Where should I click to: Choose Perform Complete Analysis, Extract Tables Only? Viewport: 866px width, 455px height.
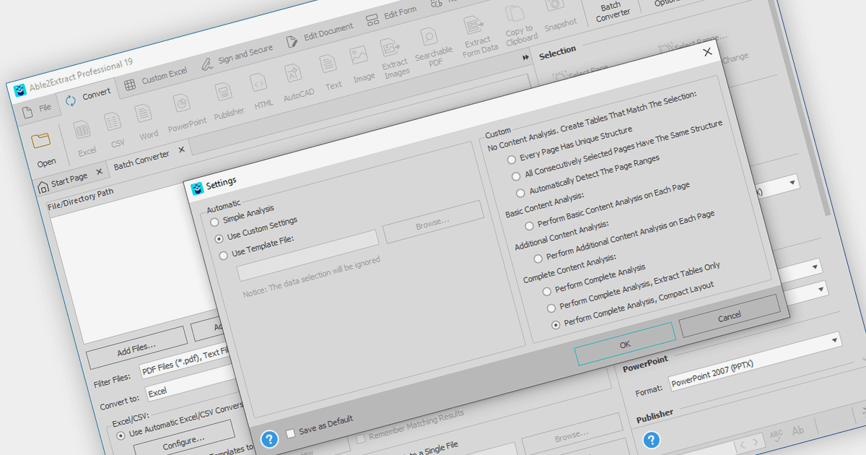(551, 308)
